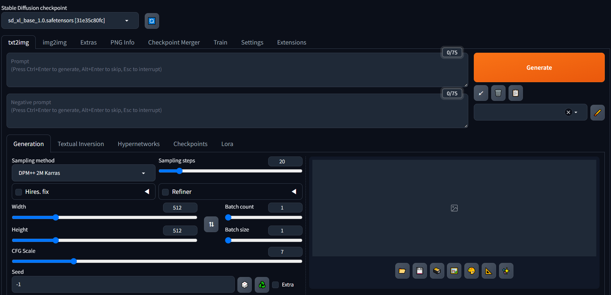
Task: Open the Extensions tab
Action: [x=292, y=43]
